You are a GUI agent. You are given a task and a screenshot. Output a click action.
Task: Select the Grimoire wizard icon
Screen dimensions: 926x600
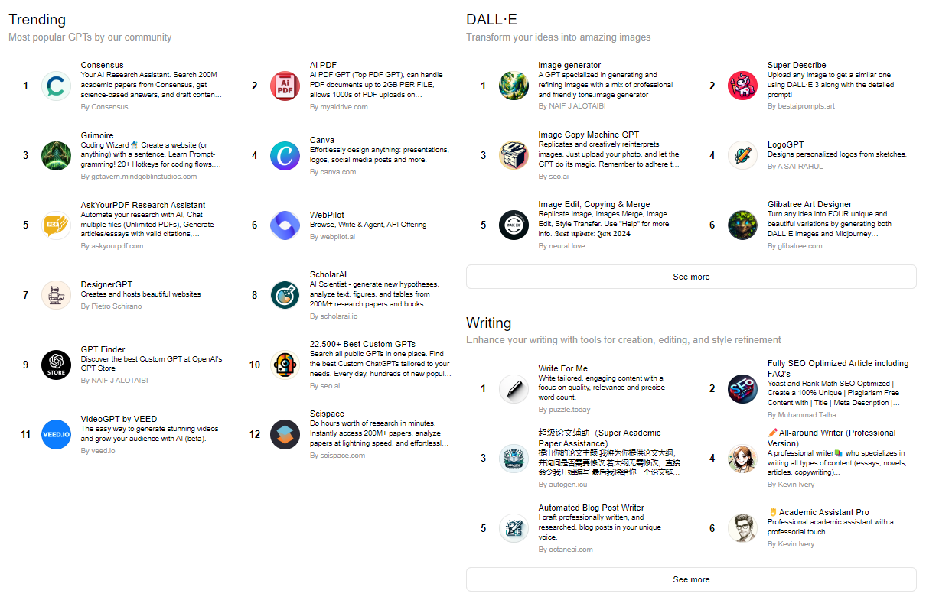[56, 156]
